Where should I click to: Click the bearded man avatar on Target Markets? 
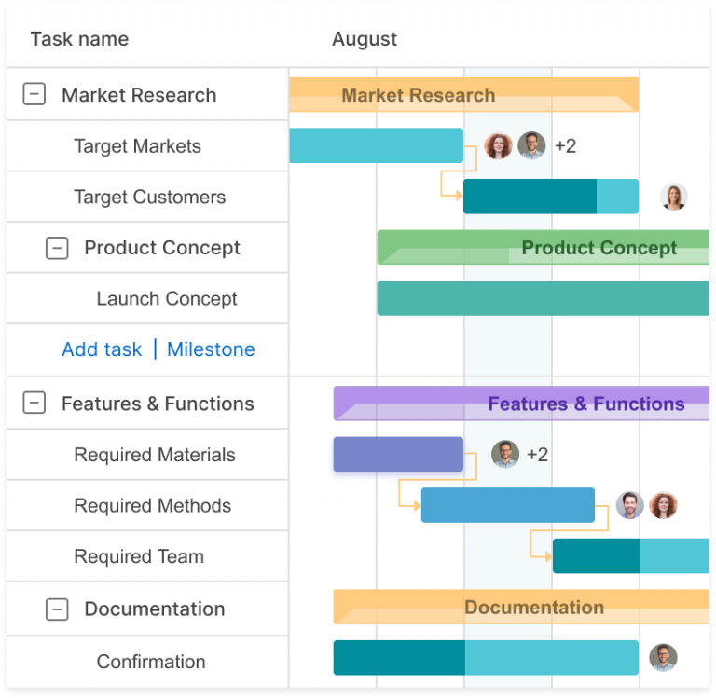click(x=531, y=145)
